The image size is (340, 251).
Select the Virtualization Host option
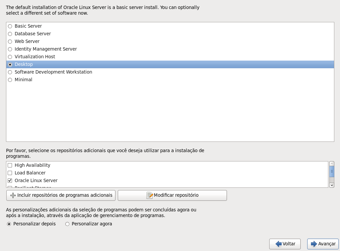tap(10, 57)
